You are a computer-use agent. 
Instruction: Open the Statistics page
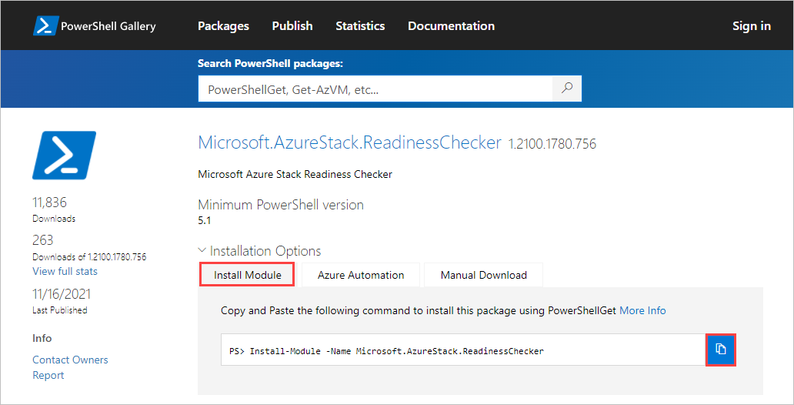tap(360, 25)
